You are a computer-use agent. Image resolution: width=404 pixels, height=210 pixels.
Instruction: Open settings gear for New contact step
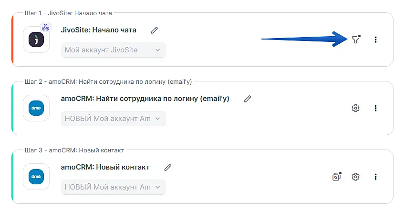355,177
